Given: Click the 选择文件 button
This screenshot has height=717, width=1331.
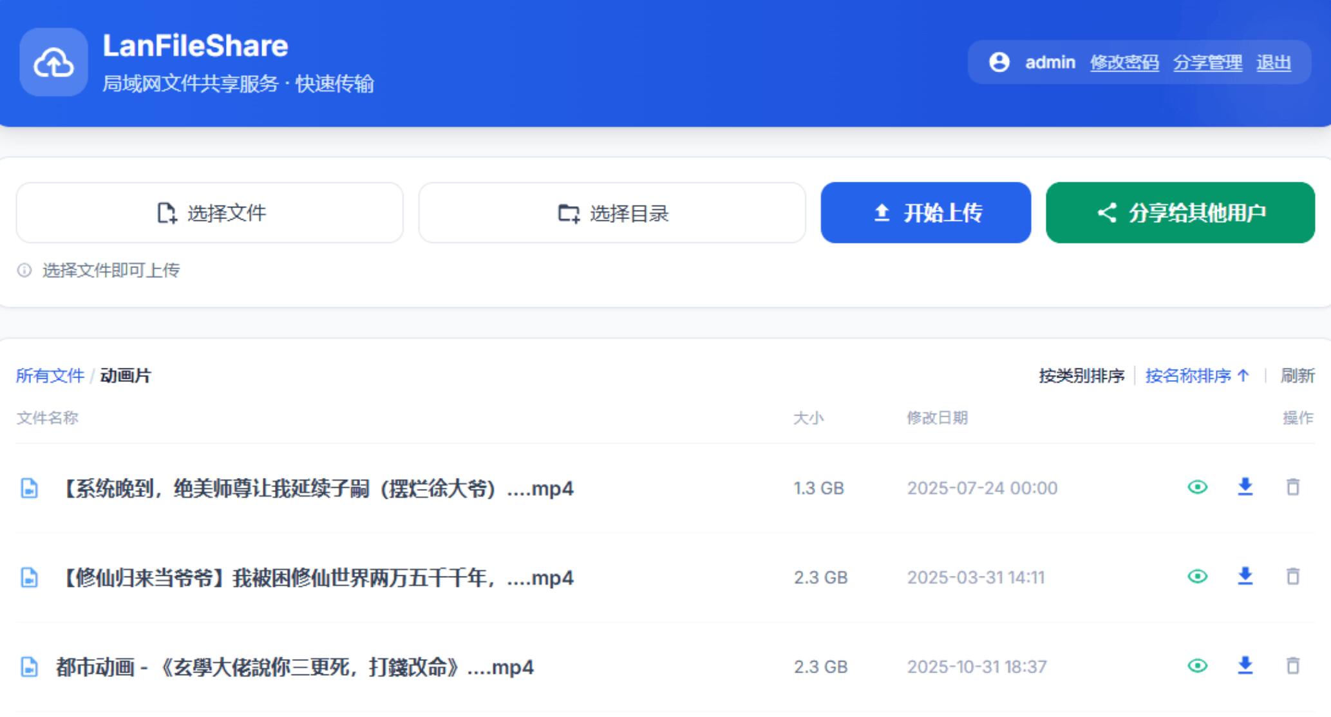Looking at the screenshot, I should (x=210, y=213).
